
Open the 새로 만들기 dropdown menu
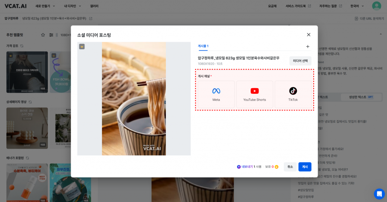coord(45,6)
